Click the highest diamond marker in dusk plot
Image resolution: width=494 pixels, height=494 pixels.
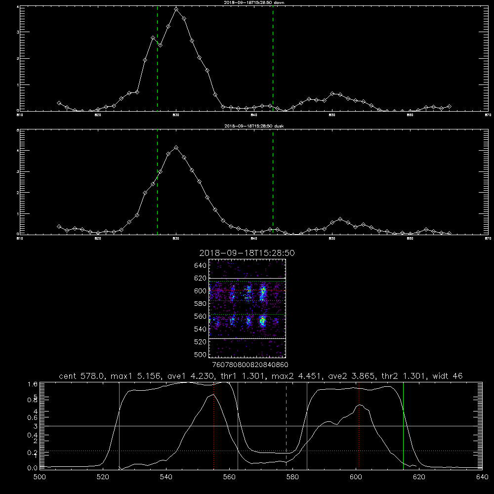176,147
